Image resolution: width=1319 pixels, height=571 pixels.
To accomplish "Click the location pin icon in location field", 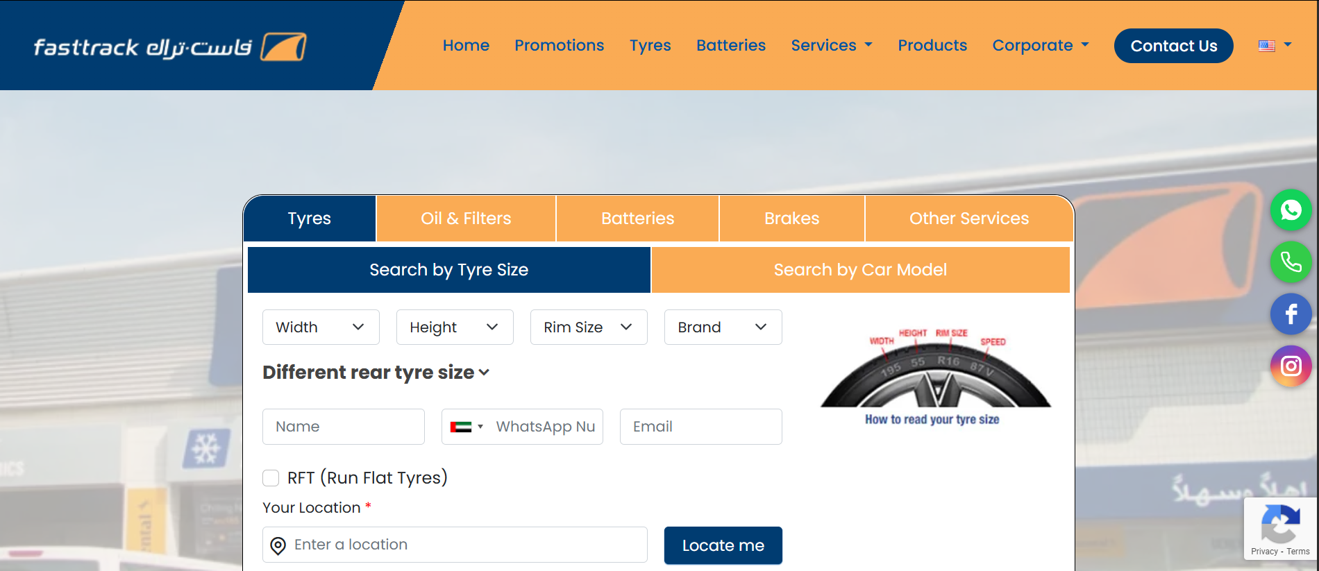I will (278, 546).
